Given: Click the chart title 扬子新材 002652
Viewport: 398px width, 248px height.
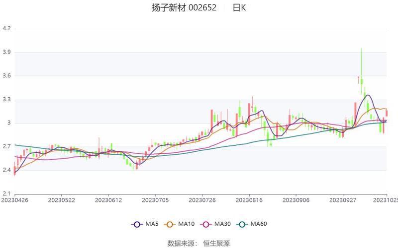Looking at the screenshot, I should (184, 7).
